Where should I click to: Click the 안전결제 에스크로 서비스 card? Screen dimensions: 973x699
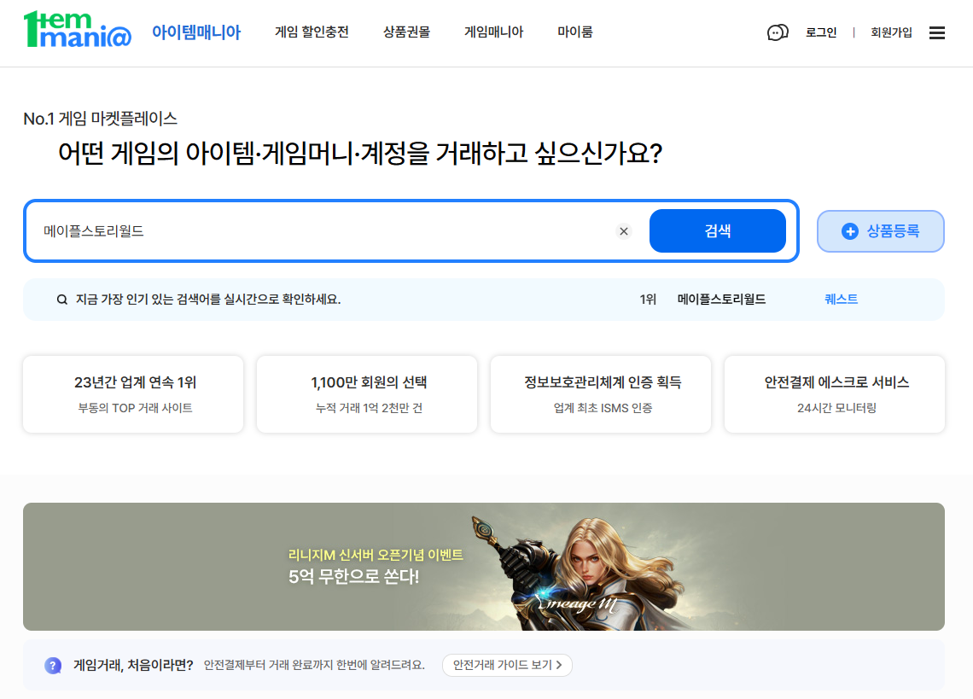(836, 394)
